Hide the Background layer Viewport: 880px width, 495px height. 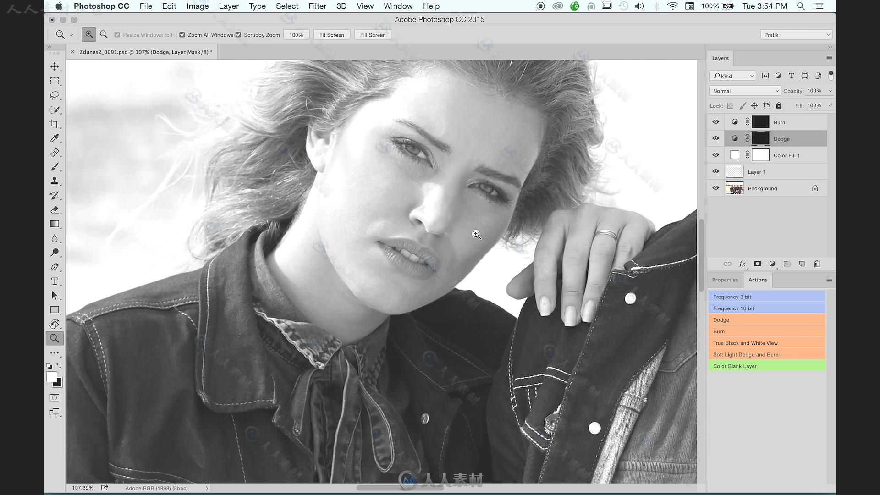pyautogui.click(x=715, y=188)
